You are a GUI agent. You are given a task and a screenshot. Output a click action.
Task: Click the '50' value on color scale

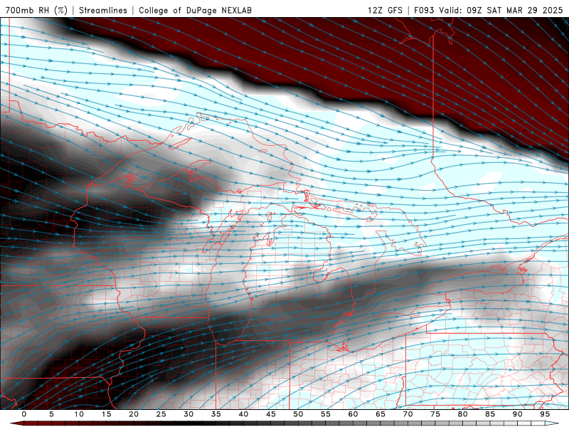point(298,414)
